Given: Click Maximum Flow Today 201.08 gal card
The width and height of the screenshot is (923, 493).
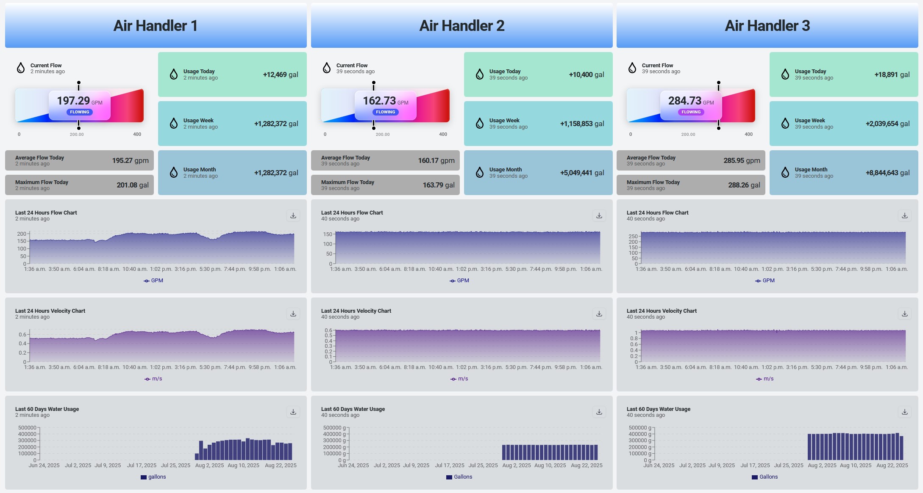Looking at the screenshot, I should [79, 185].
